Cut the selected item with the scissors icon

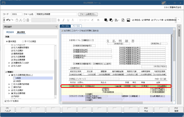(21, 20)
